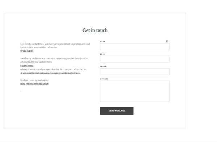Select the Phone input field
This screenshot has width=217, height=142.
(x=135, y=72)
